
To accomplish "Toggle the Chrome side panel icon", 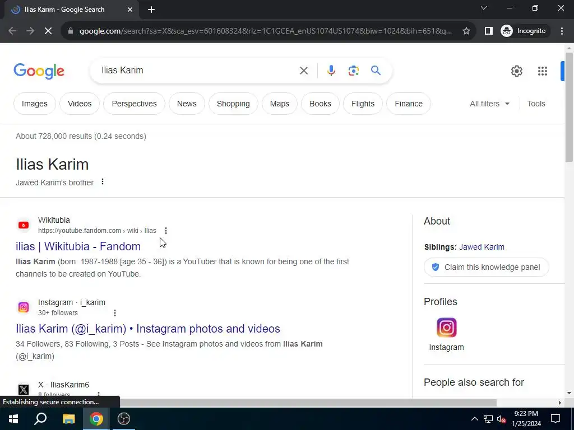I will (488, 31).
